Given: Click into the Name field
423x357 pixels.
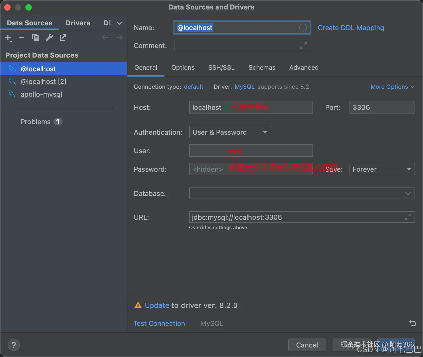Looking at the screenshot, I should point(242,27).
